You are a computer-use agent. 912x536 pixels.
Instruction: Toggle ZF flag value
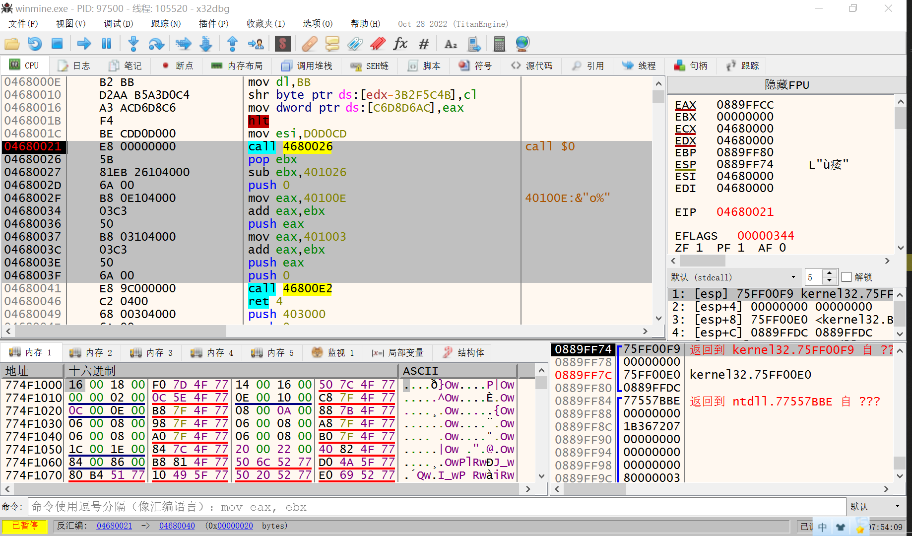pyautogui.click(x=699, y=248)
